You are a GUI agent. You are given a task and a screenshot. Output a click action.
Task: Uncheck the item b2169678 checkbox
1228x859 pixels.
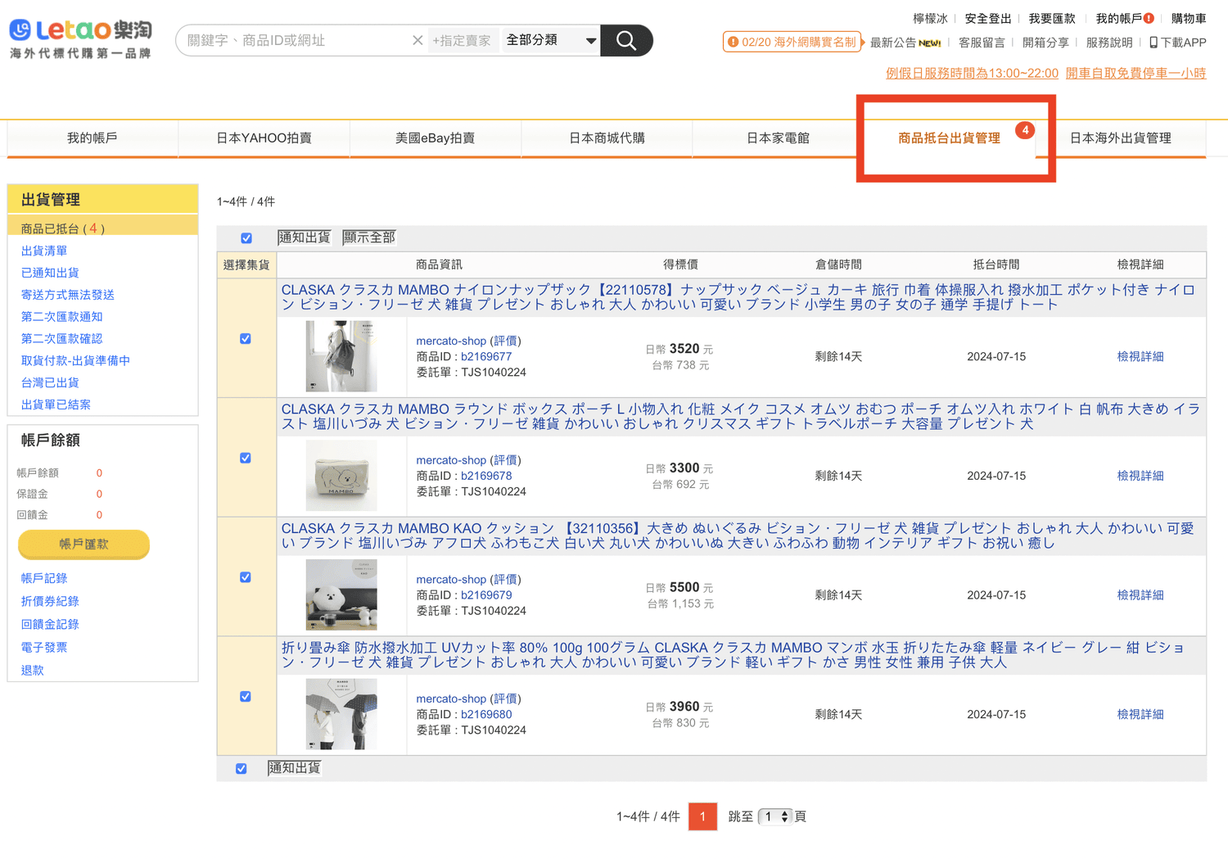[x=246, y=458]
